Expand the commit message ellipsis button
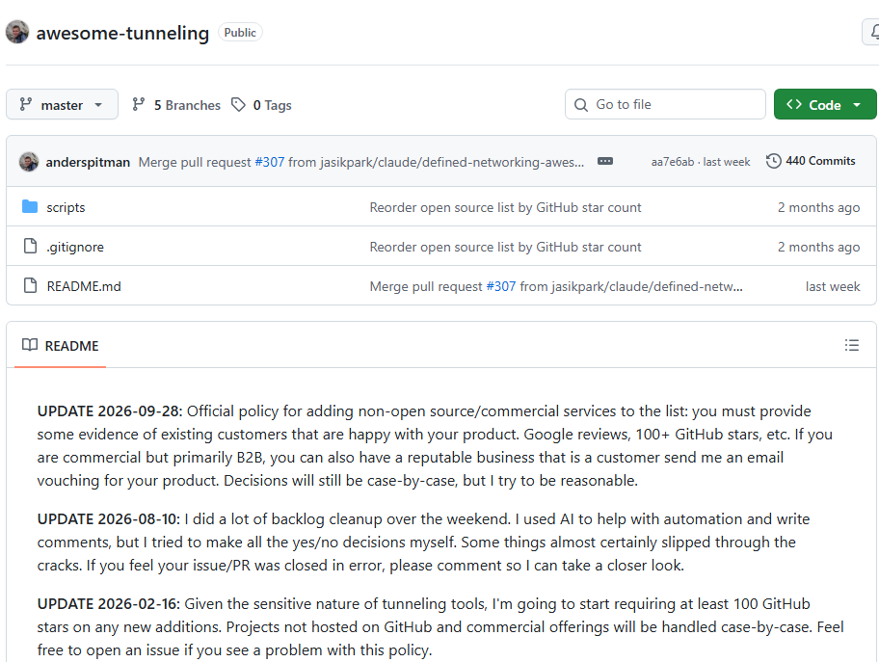Image resolution: width=879 pixels, height=662 pixels. coord(605,162)
